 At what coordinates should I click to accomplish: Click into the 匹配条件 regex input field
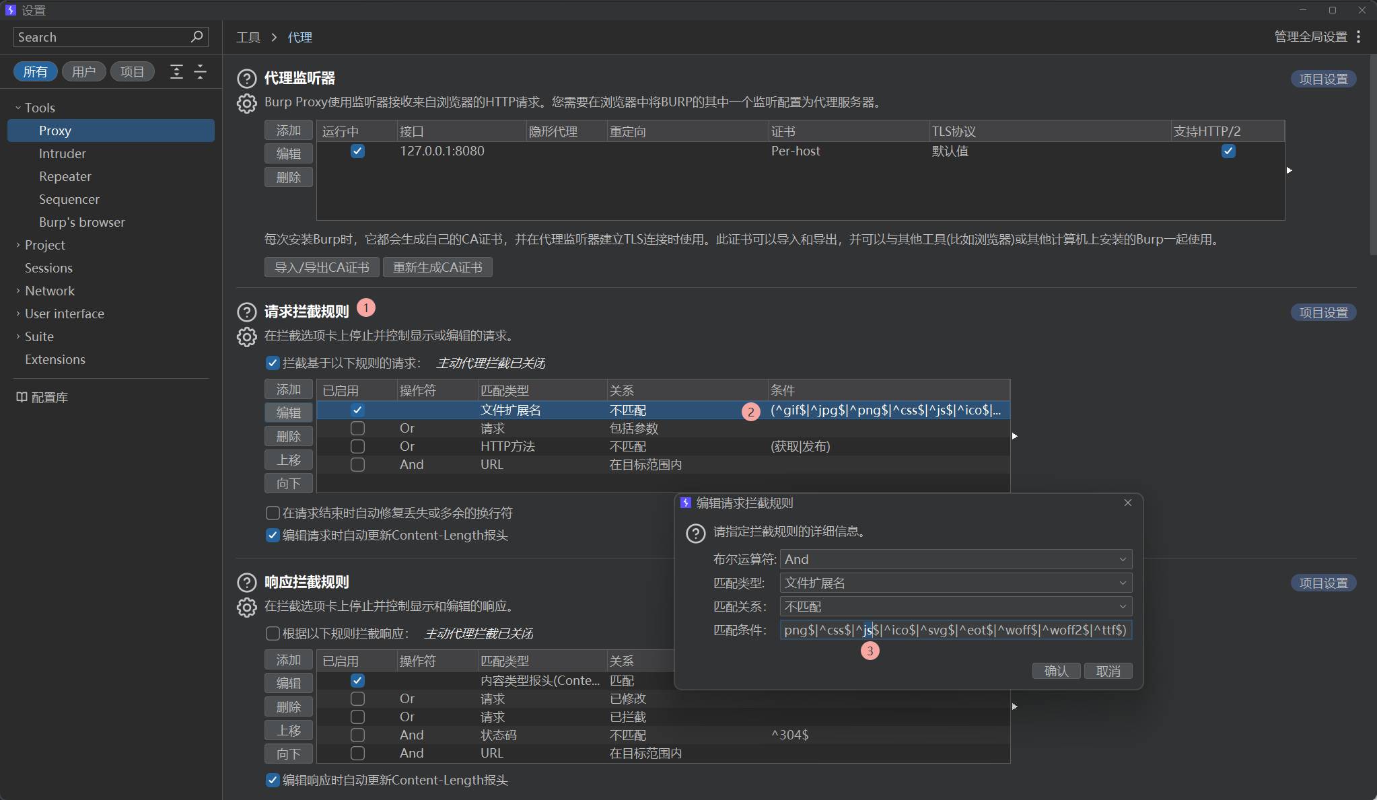click(956, 630)
